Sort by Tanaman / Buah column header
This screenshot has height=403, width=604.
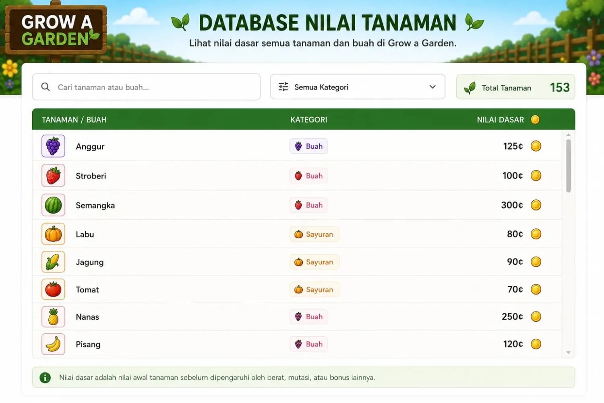[x=74, y=120]
